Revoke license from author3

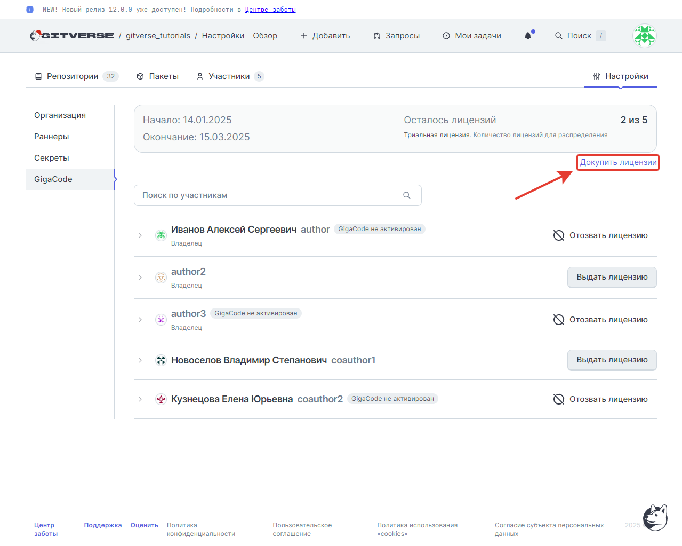pos(600,320)
